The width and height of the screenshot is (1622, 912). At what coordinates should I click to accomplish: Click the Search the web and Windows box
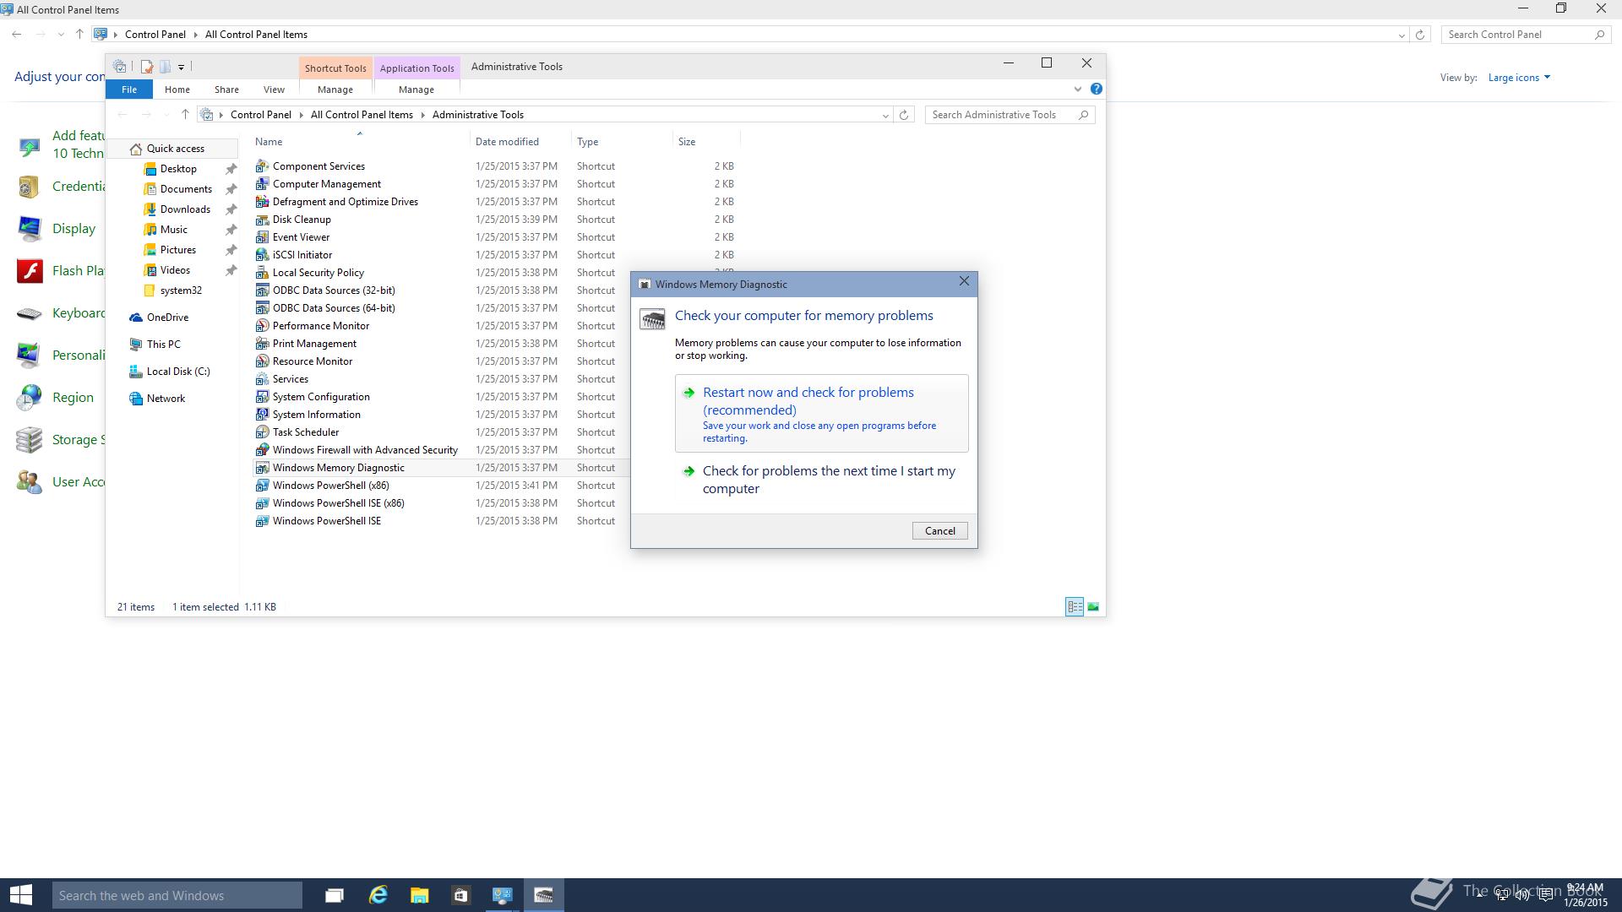click(177, 895)
